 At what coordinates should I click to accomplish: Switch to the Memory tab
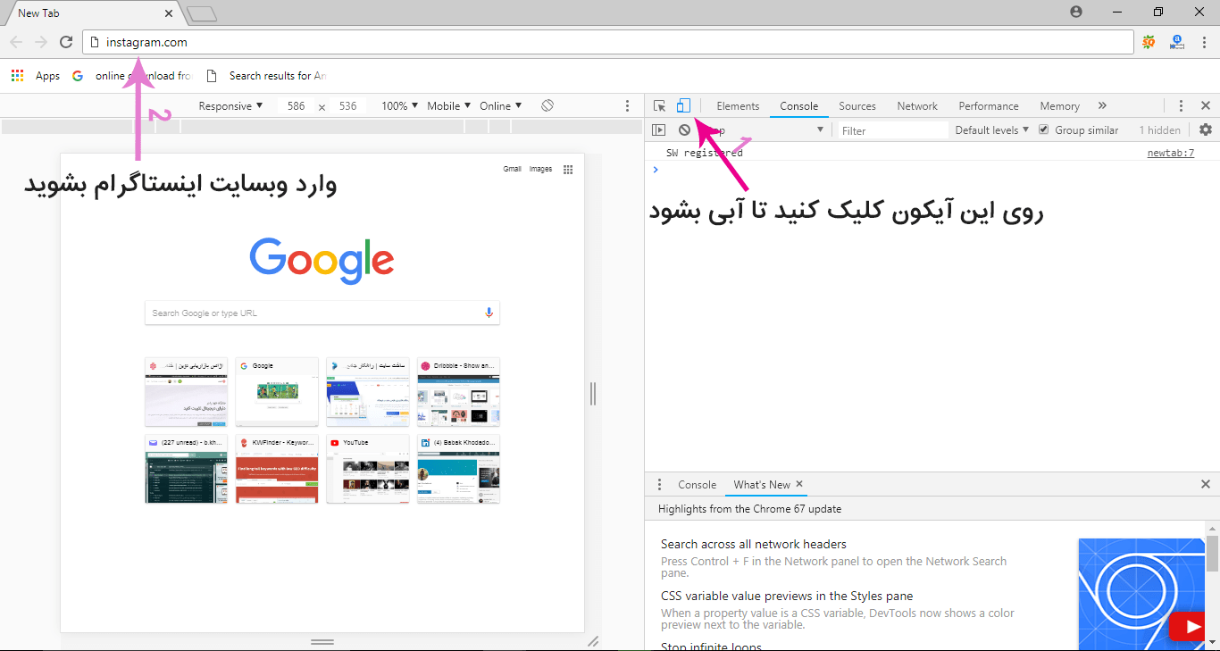1059,105
